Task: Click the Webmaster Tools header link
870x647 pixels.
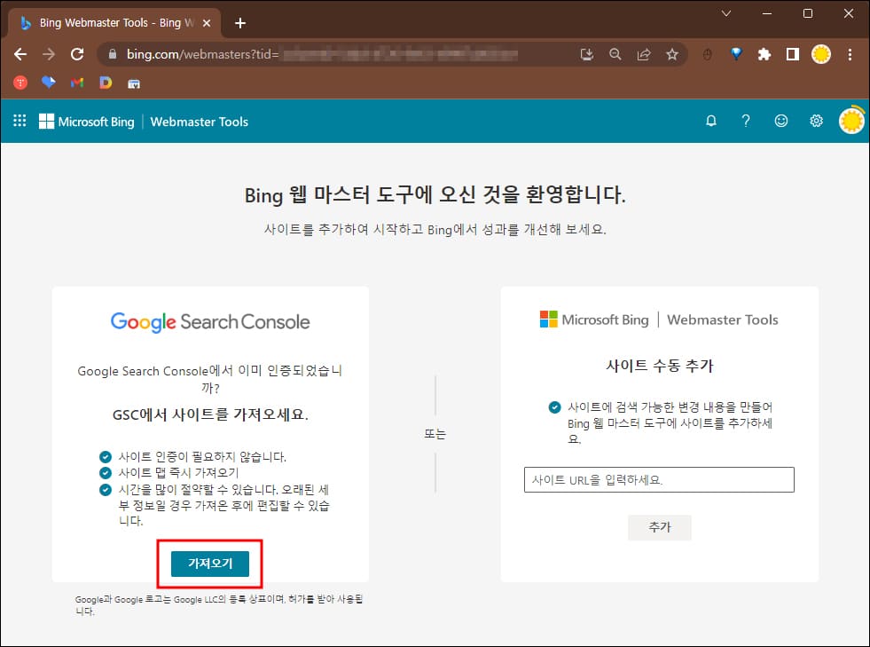Action: 200,122
